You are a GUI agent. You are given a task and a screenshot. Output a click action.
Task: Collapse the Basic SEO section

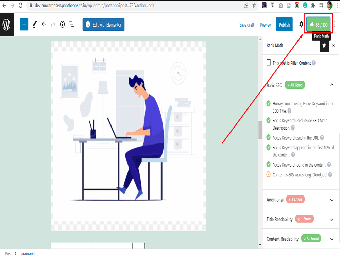coord(332,85)
